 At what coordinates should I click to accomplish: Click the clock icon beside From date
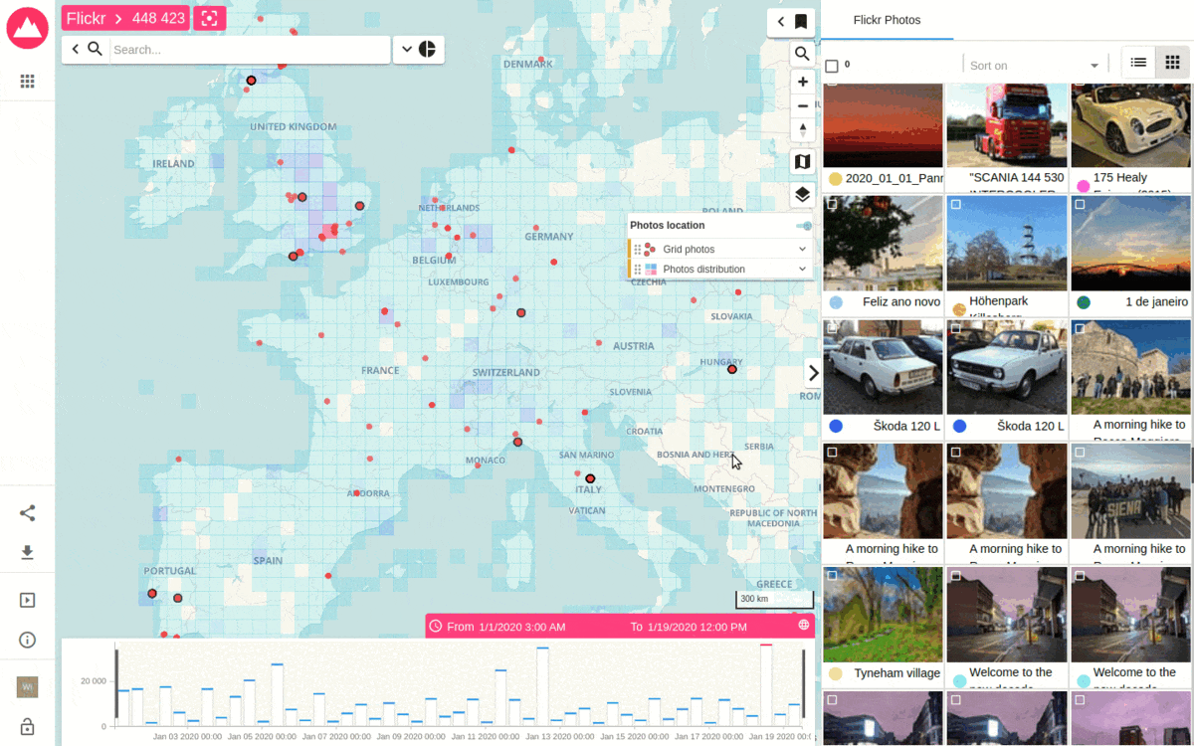(435, 627)
